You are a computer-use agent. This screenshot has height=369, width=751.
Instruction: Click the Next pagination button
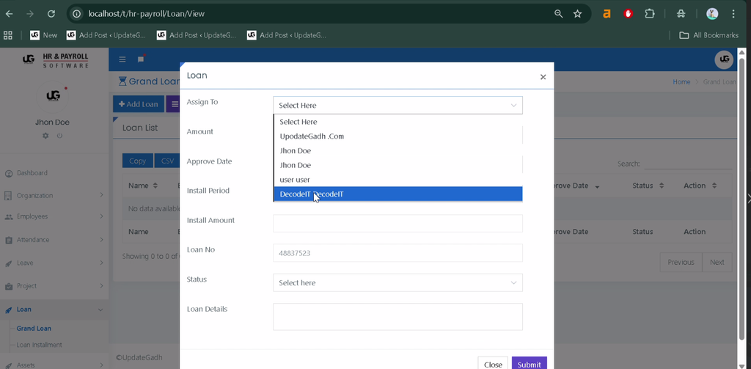[x=717, y=262]
